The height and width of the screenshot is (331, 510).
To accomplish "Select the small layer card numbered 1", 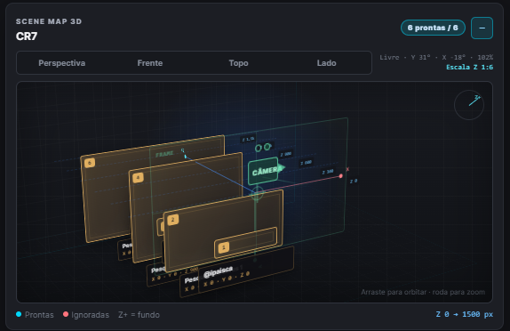I will point(246,242).
